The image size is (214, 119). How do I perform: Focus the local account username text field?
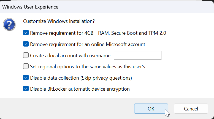(138, 55)
